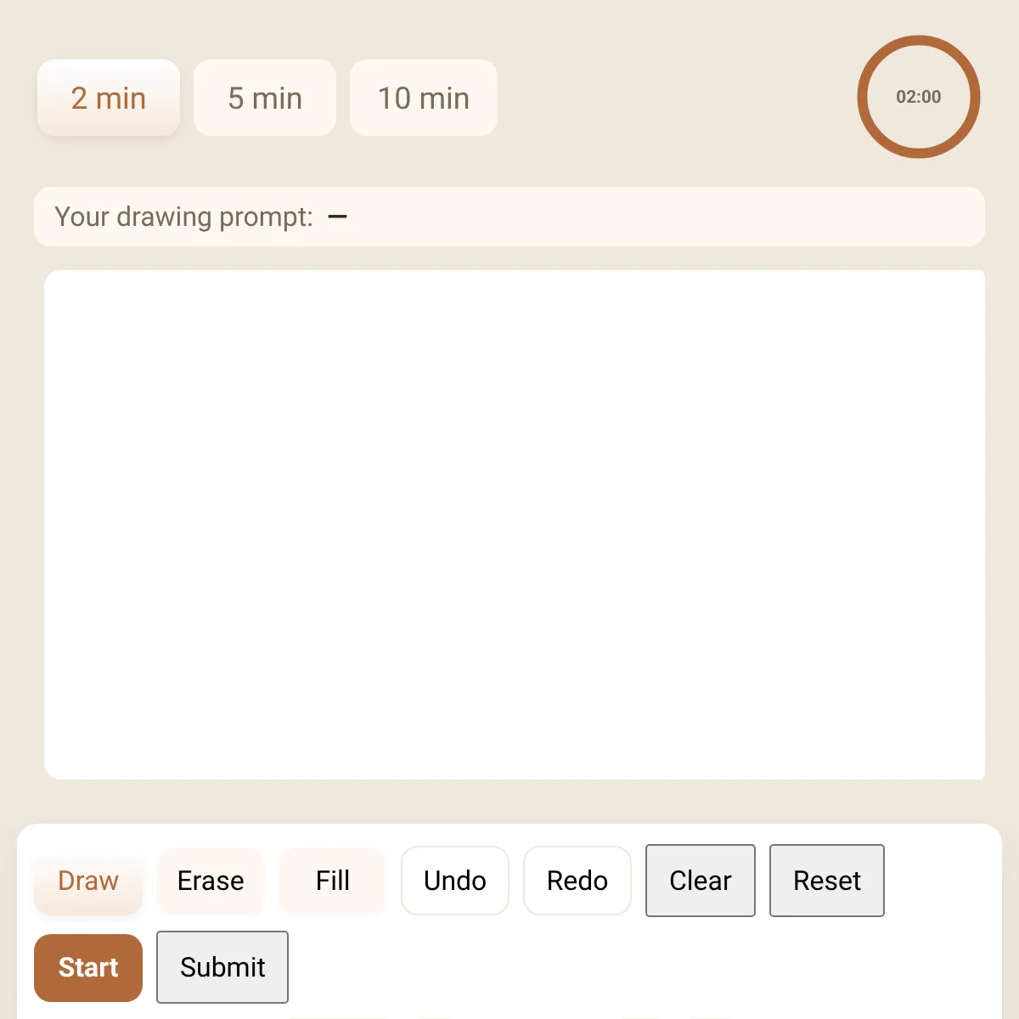Choose the 2 min duration

109,98
